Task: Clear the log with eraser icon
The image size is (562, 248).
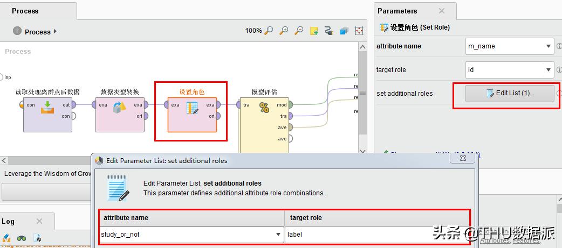Action: 6,238
